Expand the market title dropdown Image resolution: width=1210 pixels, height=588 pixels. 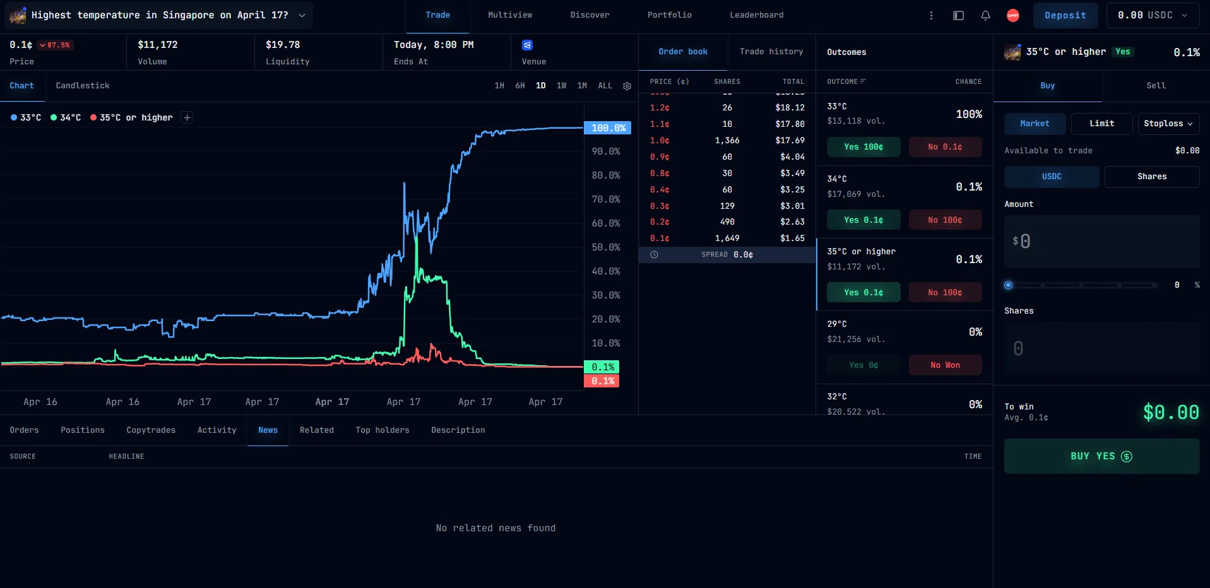point(302,15)
